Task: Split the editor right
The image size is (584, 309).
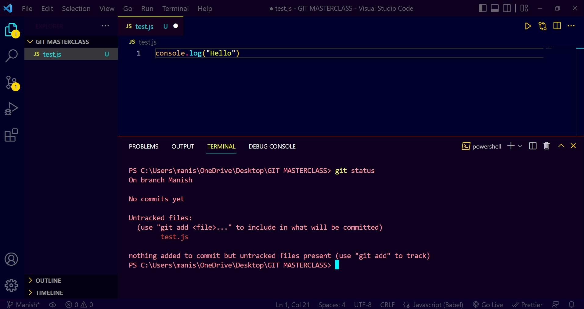Action: click(557, 26)
